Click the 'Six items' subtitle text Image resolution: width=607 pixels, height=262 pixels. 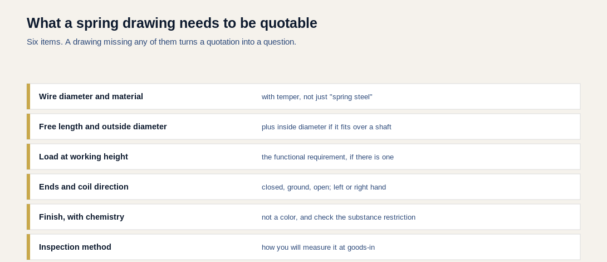pos(161,42)
